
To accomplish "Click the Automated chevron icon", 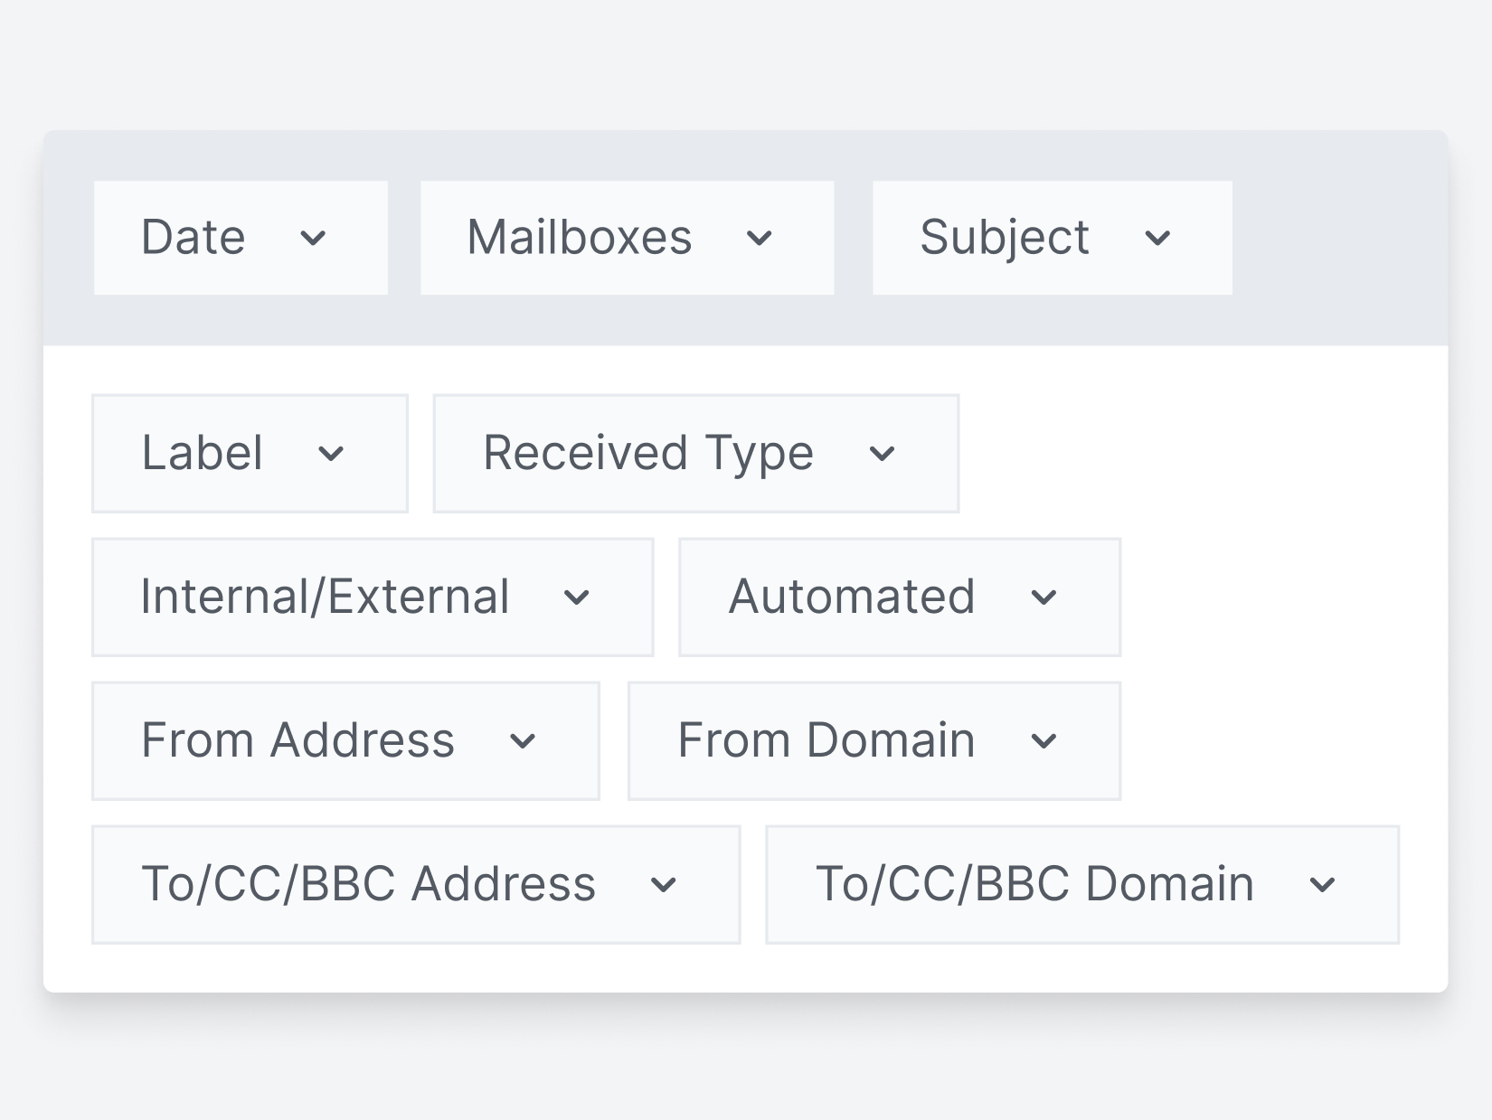I will point(1045,598).
